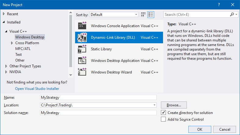The image size is (240, 135).
Task: Open Visual Studio Installer link
Action: coord(37,89)
